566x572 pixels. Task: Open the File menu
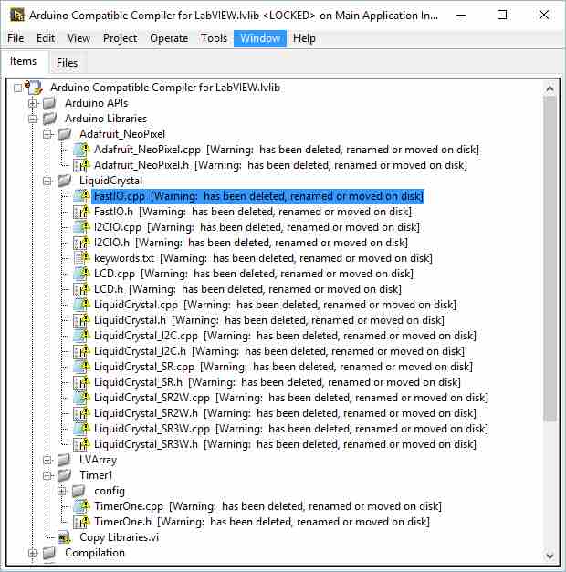point(16,38)
